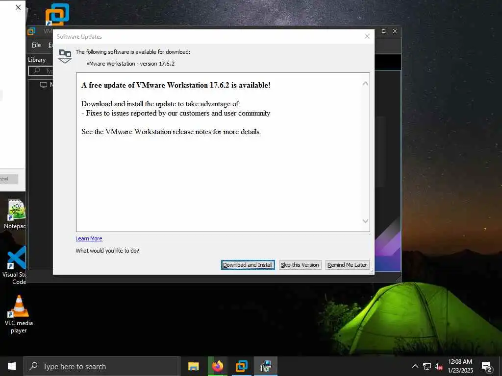
Task: Click the Library panel heading
Action: coord(37,60)
